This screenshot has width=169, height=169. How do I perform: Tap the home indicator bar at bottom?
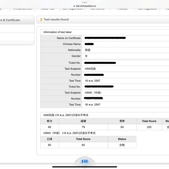[x=84, y=167]
